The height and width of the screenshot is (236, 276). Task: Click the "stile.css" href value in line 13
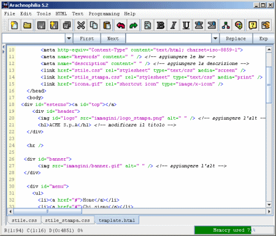(88, 70)
